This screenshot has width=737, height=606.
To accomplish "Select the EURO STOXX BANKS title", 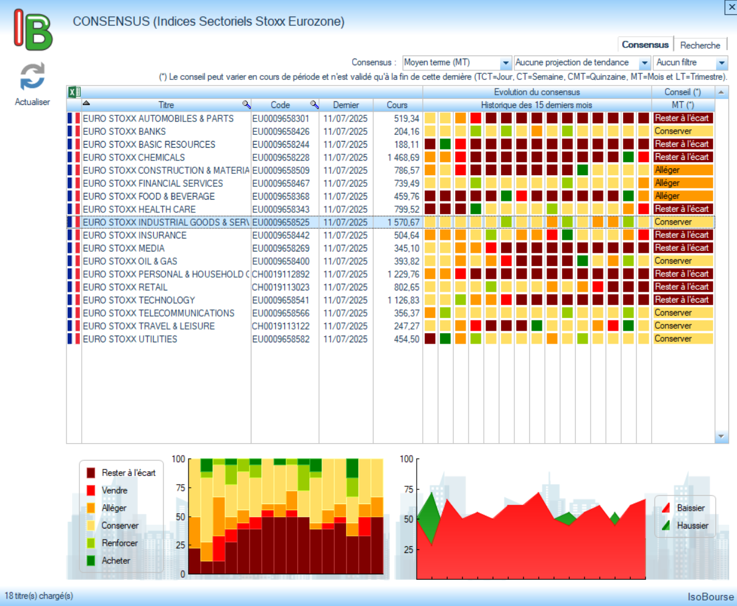I will pyautogui.click(x=124, y=131).
